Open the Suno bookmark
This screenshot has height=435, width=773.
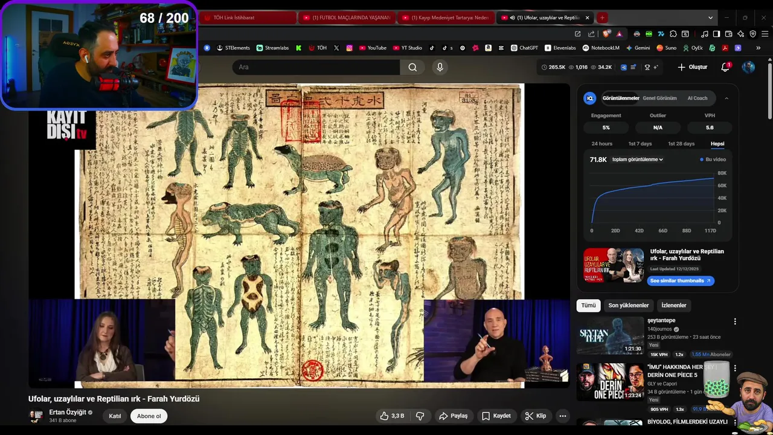667,48
